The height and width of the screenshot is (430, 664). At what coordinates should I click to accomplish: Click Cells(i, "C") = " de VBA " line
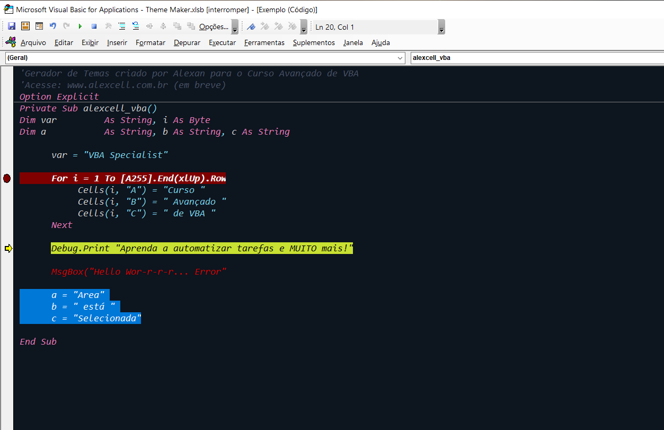tap(147, 213)
